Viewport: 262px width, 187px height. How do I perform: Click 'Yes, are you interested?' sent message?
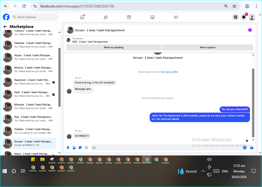click(235, 109)
